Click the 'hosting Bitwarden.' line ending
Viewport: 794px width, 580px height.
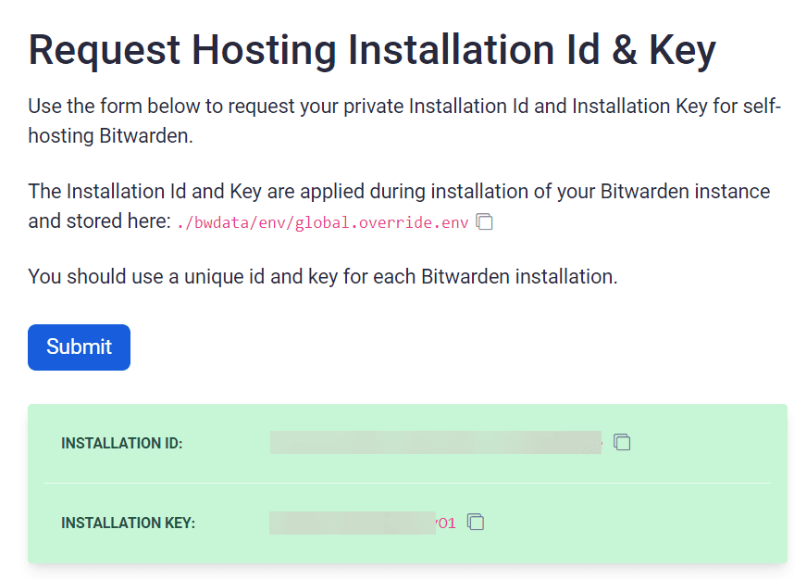click(111, 135)
